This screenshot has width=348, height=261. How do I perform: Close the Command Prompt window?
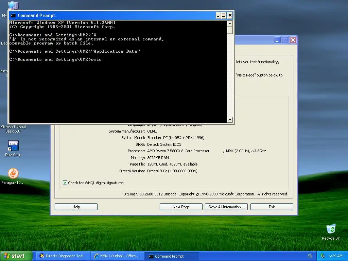[230, 15]
